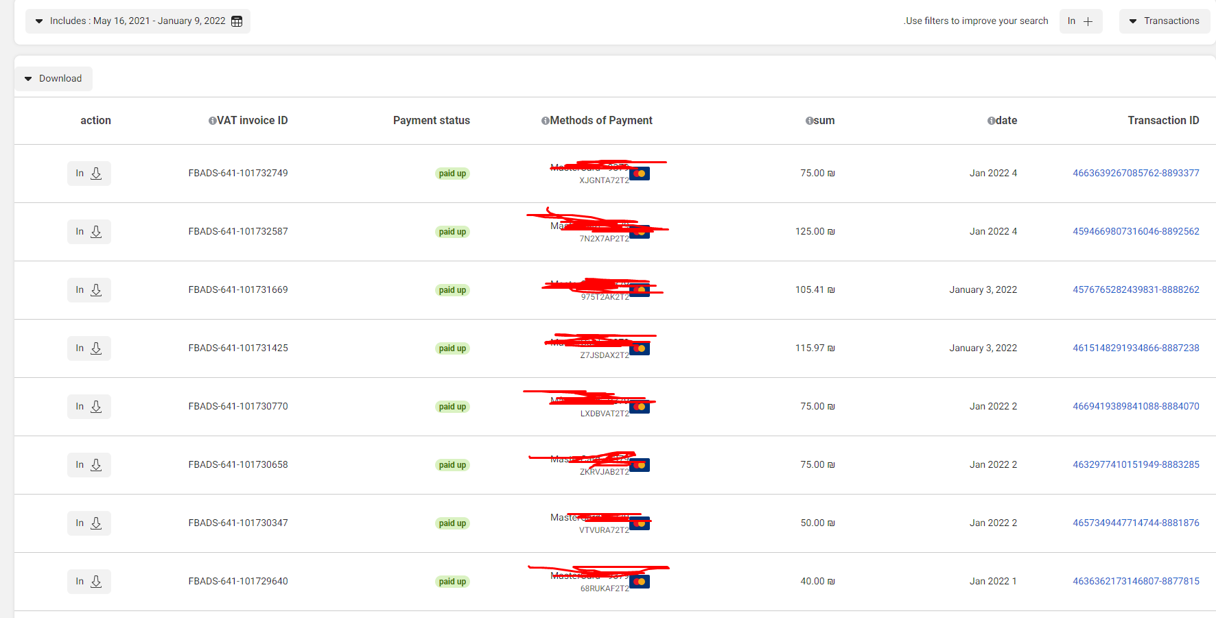Select payment reference 7N2X7AP2T2
This screenshot has width=1216, height=618.
coord(604,239)
